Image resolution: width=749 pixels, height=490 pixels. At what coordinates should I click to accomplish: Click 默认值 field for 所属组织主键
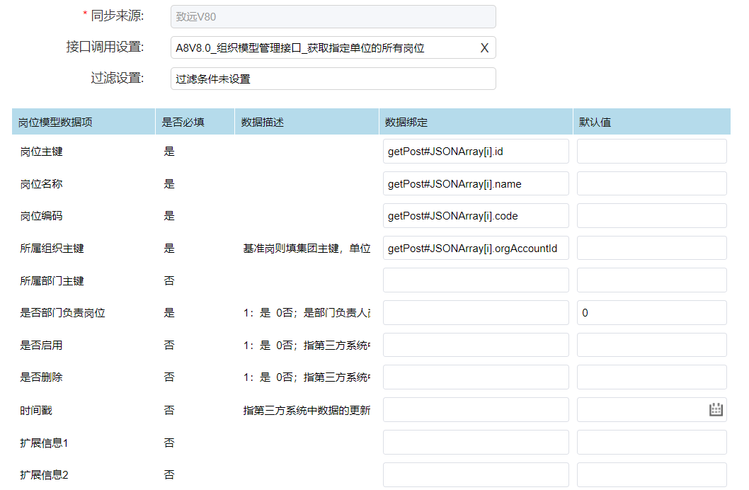(651, 249)
